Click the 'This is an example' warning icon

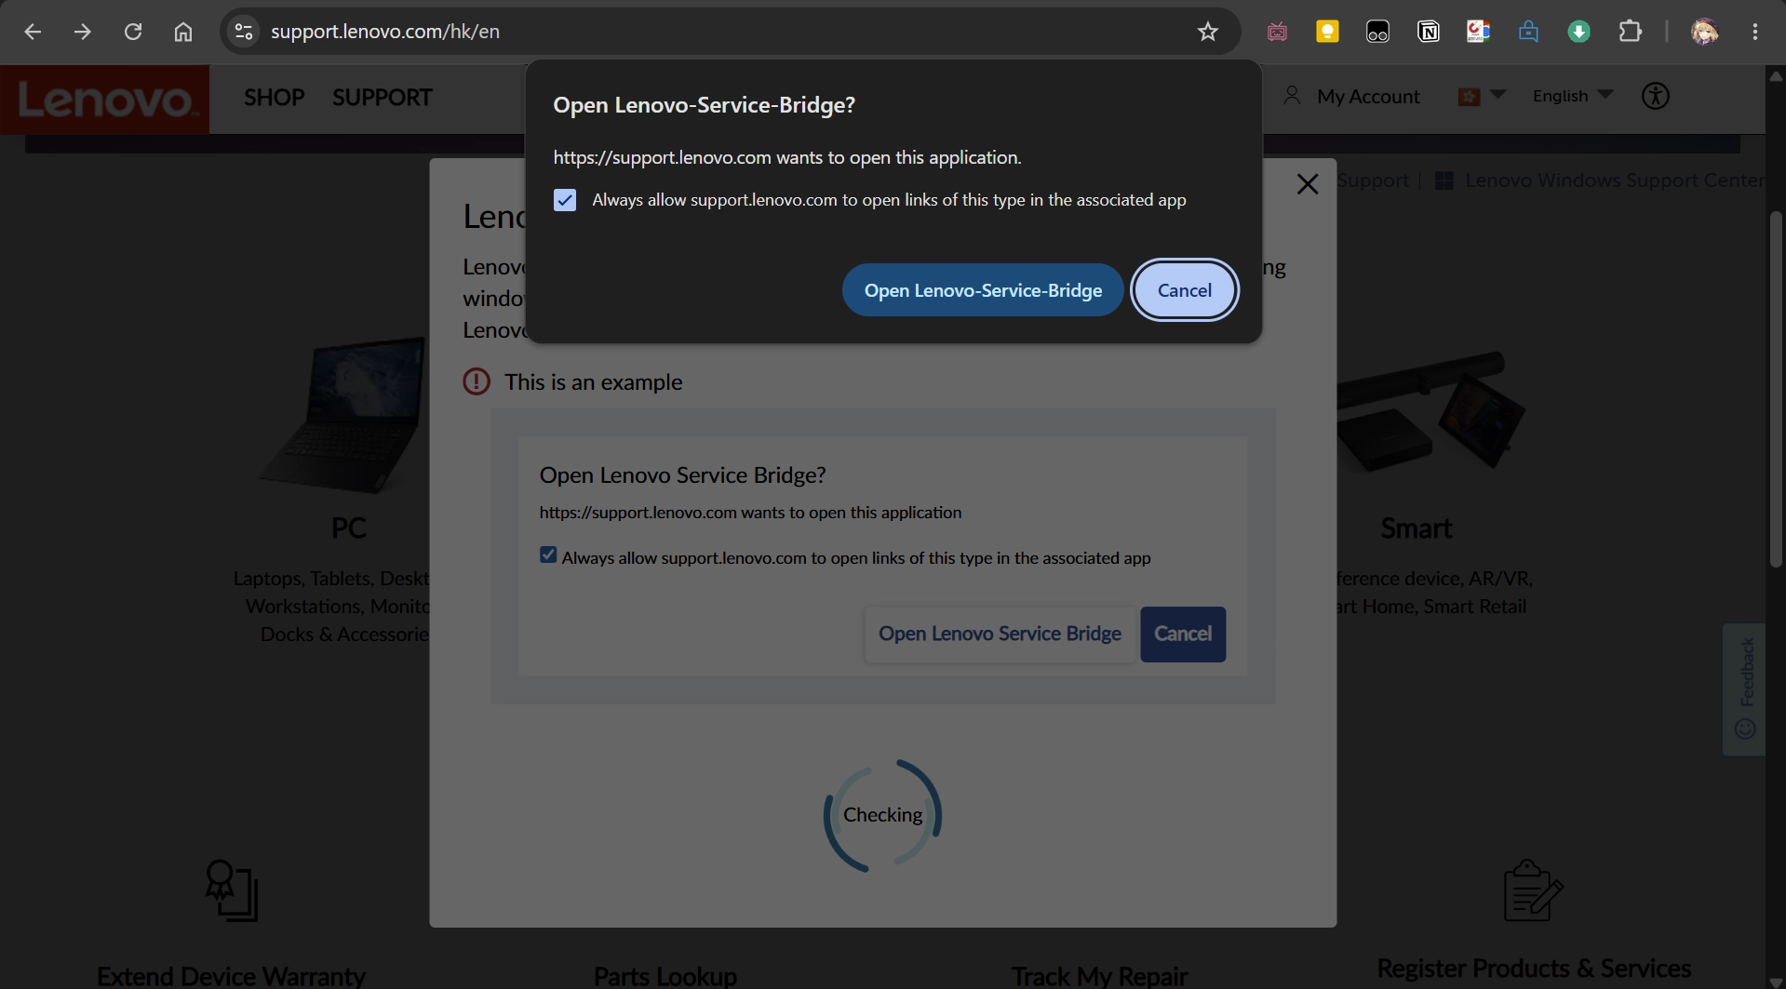tap(477, 381)
